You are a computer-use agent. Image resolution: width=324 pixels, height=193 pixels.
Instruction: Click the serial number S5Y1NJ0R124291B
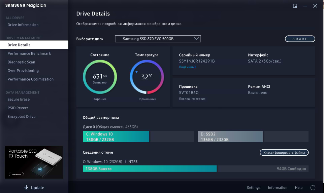tap(197, 61)
